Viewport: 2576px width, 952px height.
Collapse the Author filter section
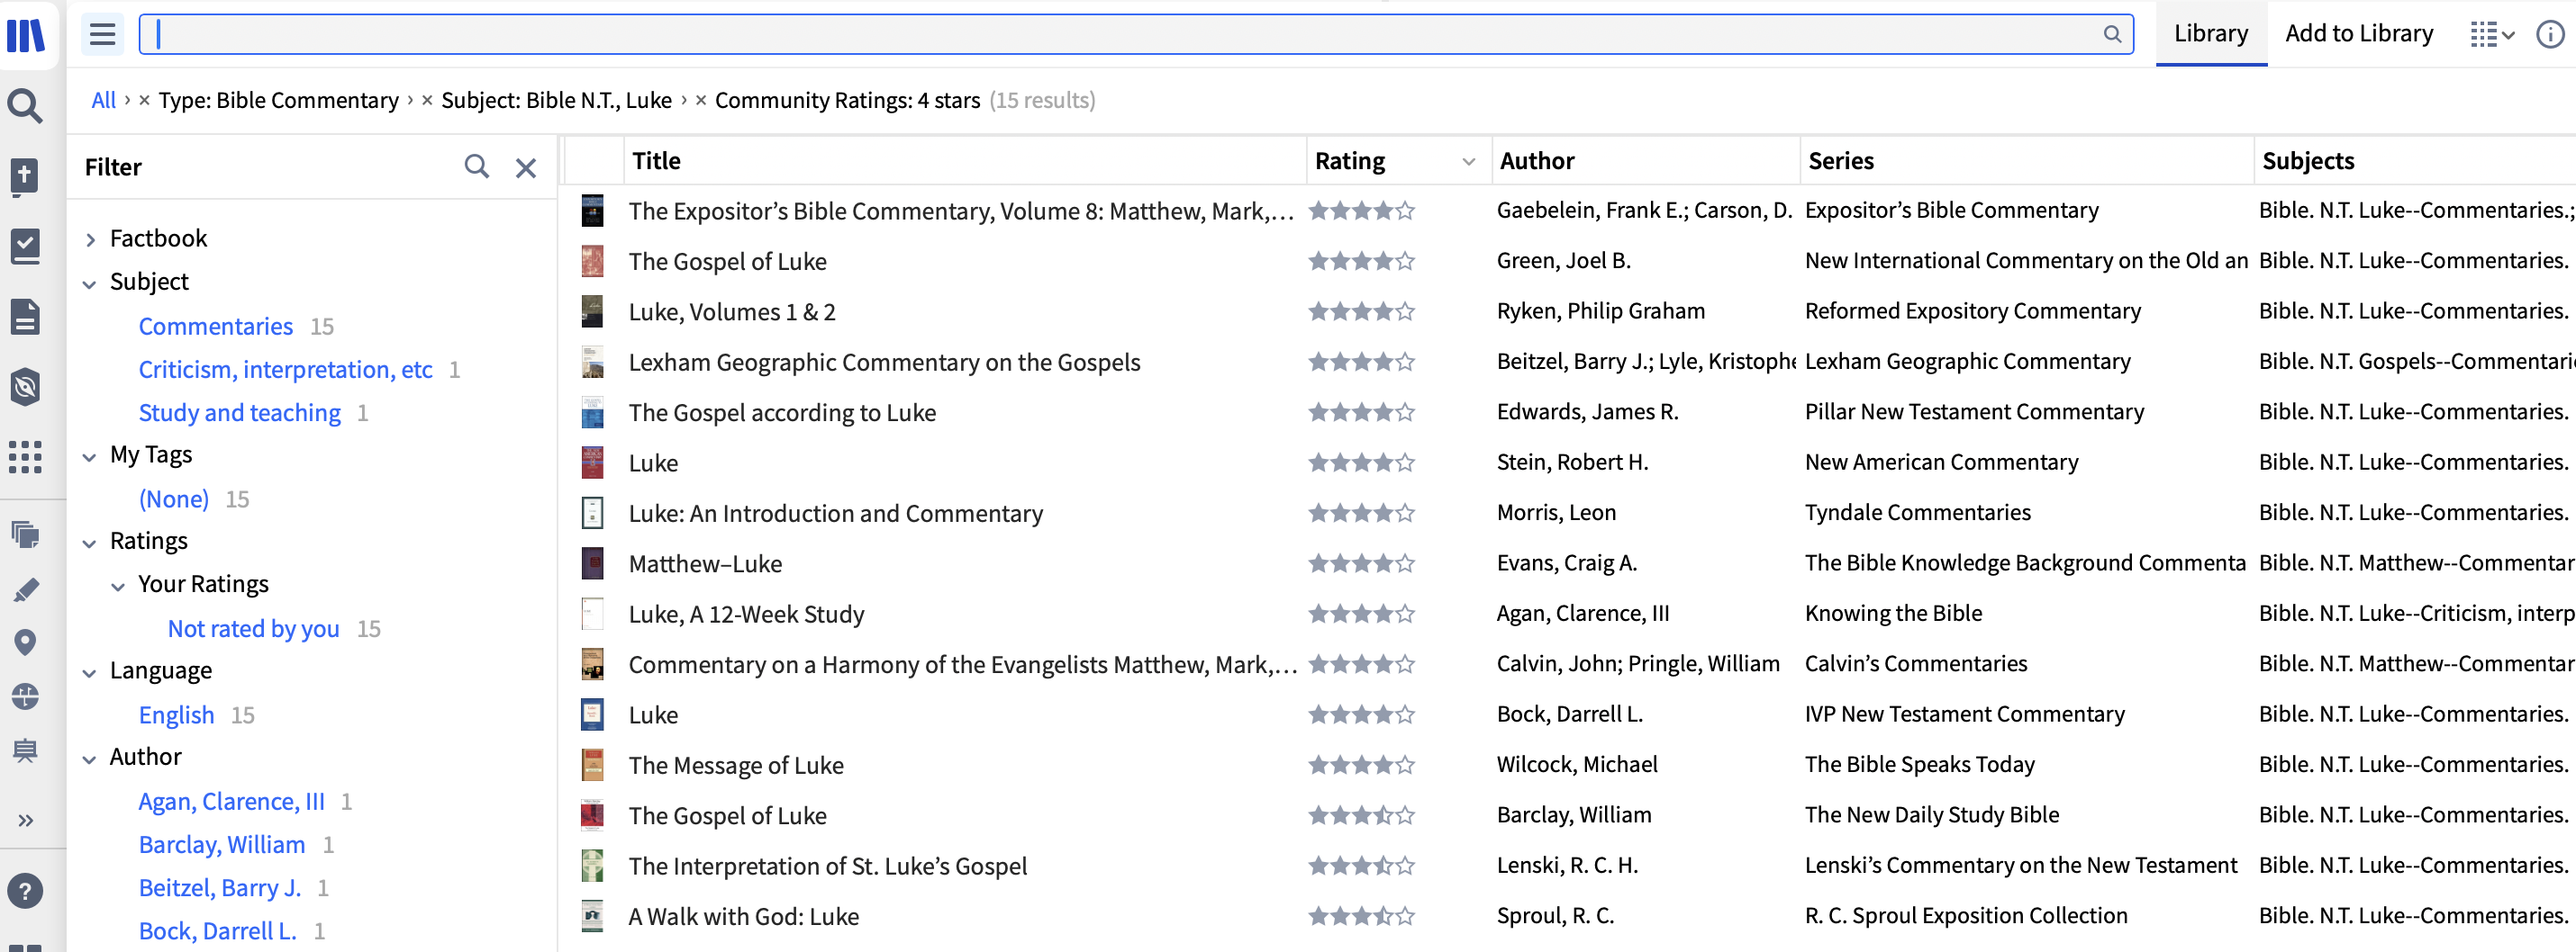[x=90, y=759]
